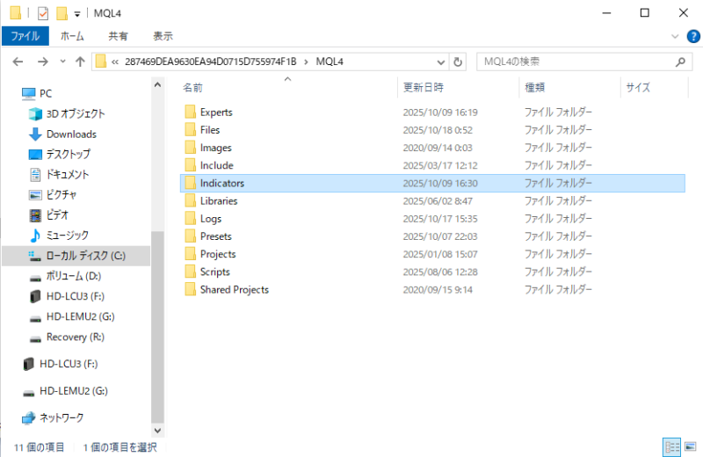Click the Back navigation arrow

pos(18,62)
